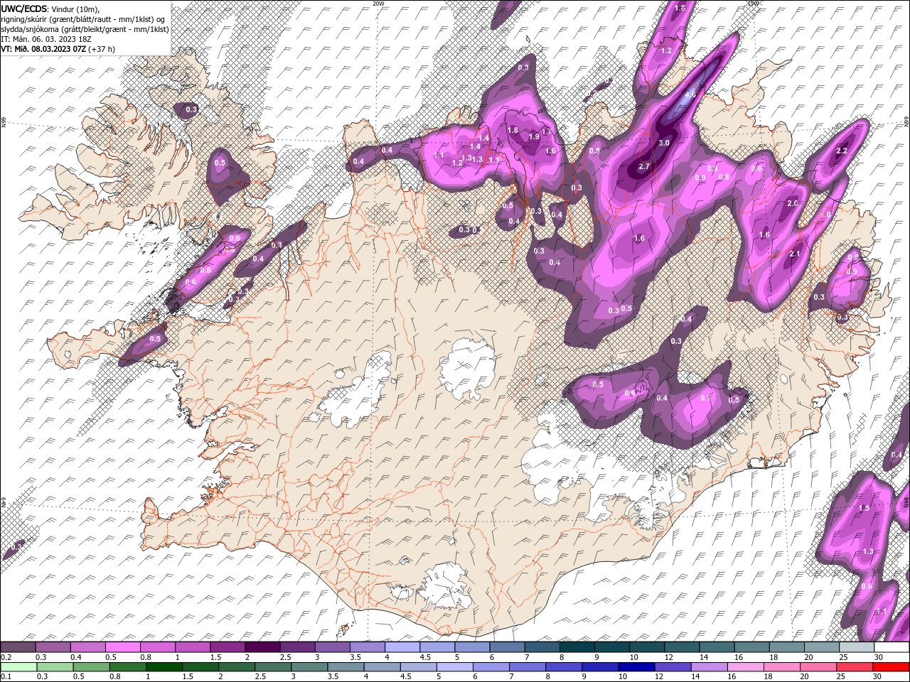Select the 'IT: Mán. 06. 03. 2023 18Z' line
This screenshot has width=910, height=682.
click(46, 38)
